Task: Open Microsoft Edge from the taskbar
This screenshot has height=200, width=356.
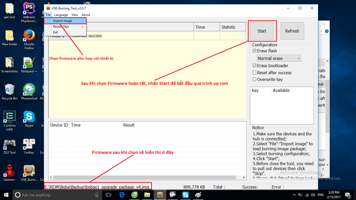Action: pos(122,195)
